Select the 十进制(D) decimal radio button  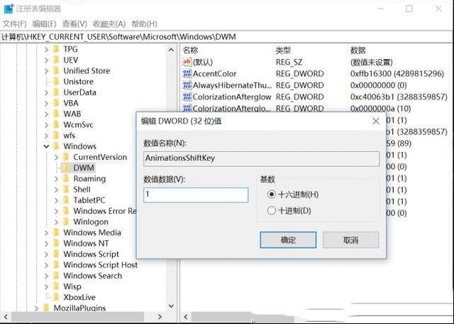(x=271, y=210)
